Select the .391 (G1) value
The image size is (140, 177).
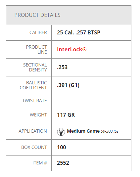[x=68, y=85]
